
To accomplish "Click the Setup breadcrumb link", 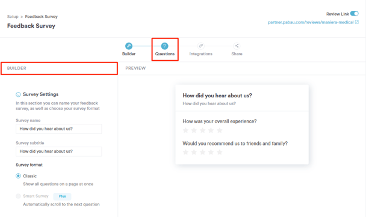I will point(13,17).
